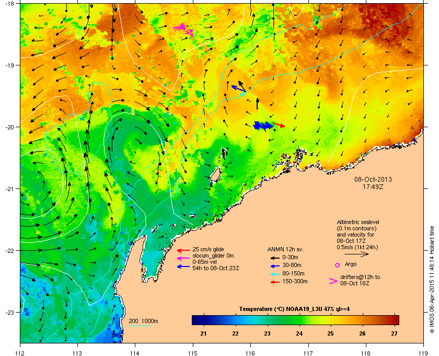Click the latitude axis label -23
The width and height of the screenshot is (439, 356).
point(9,312)
